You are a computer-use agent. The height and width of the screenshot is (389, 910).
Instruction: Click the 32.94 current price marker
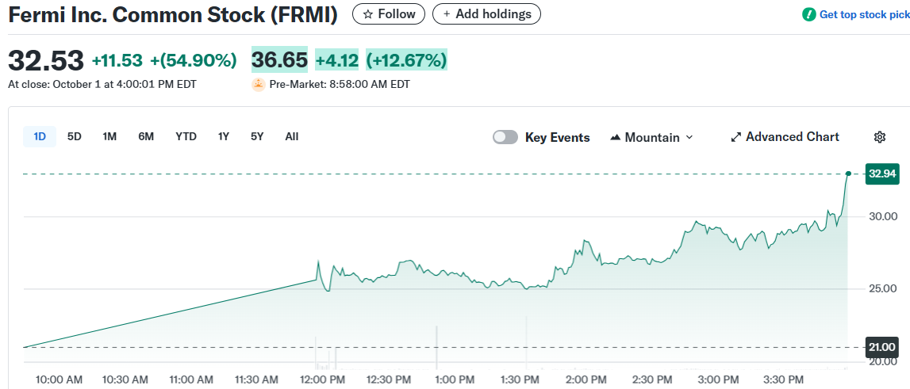point(882,174)
